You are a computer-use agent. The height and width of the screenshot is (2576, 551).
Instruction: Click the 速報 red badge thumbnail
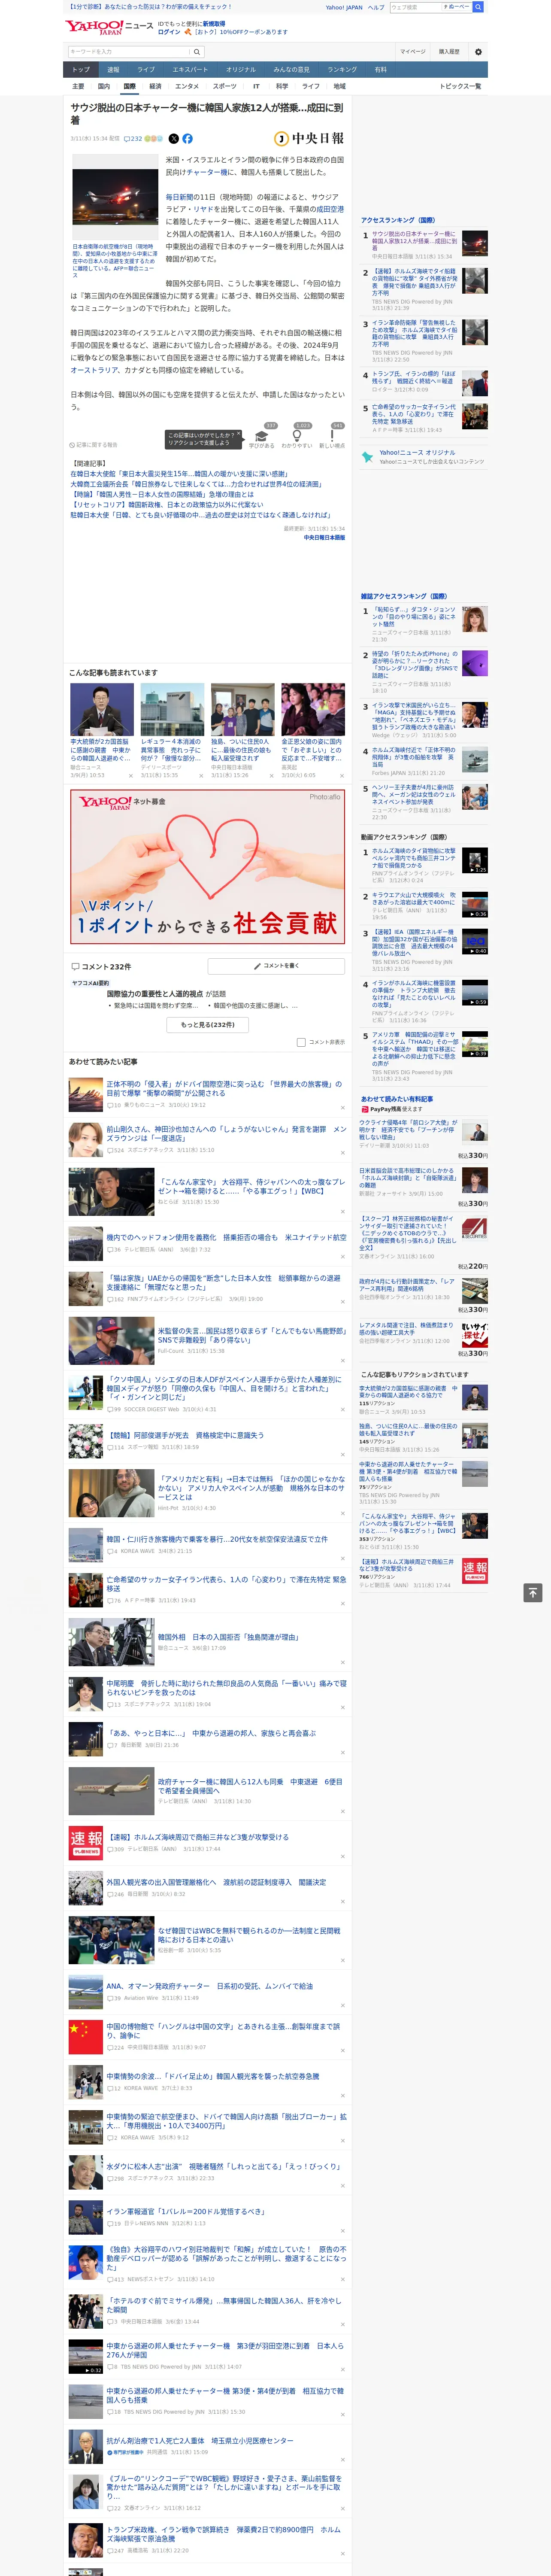(86, 1843)
